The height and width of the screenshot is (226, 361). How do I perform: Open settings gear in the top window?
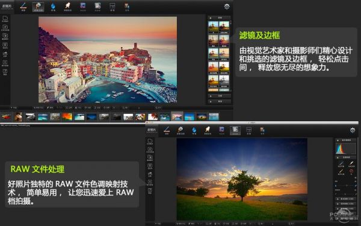pos(227,7)
